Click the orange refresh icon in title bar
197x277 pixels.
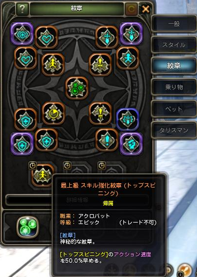pos(131,9)
